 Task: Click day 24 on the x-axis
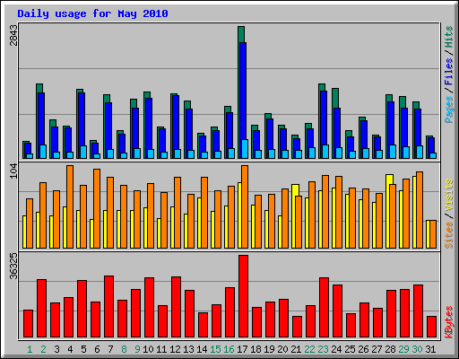click(x=336, y=349)
